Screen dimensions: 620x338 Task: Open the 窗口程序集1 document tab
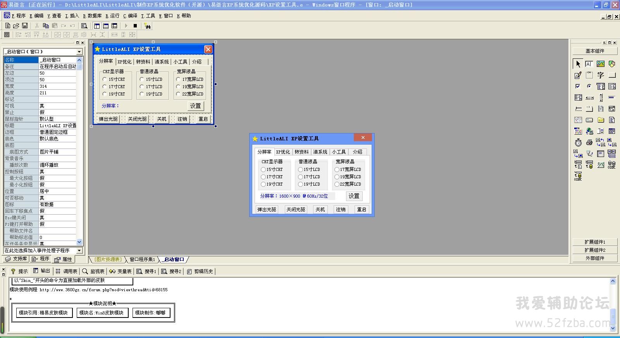[142, 259]
